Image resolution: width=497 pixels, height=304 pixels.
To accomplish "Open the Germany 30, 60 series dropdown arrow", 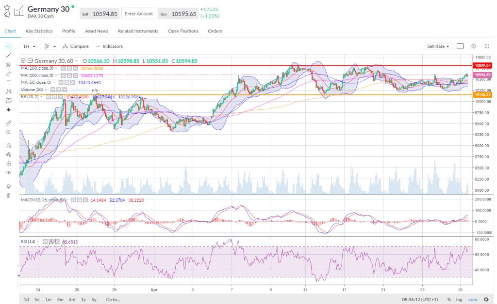I will click(76, 61).
